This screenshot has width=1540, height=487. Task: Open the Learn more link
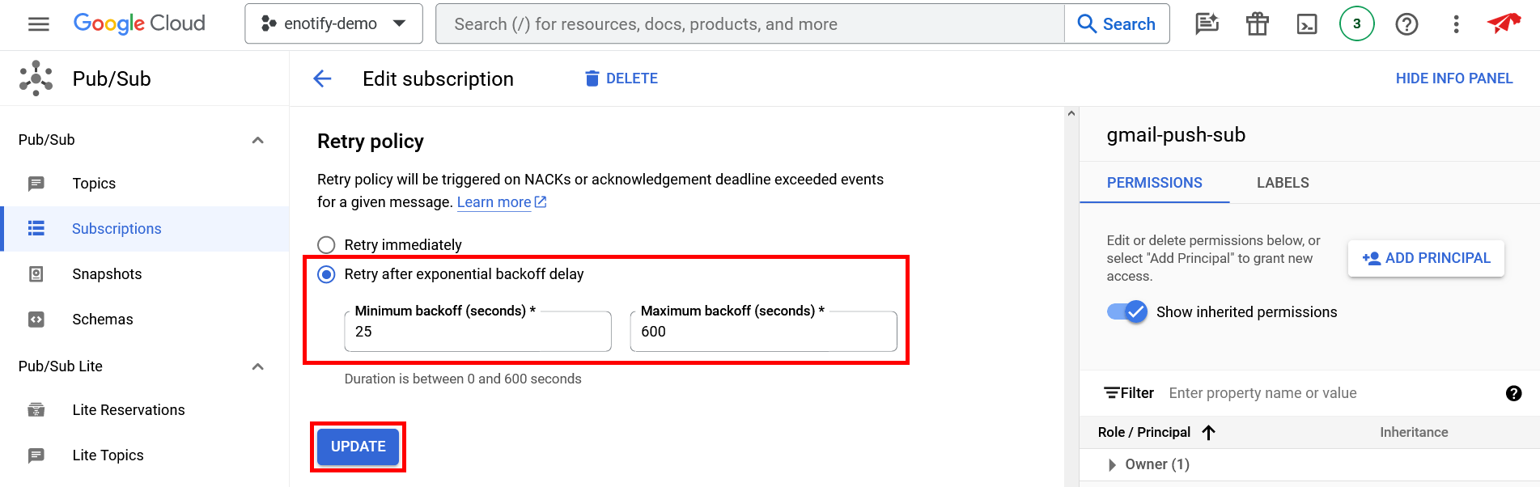point(494,202)
